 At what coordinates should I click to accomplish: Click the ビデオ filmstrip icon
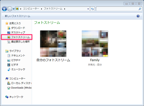(x=9, y=65)
